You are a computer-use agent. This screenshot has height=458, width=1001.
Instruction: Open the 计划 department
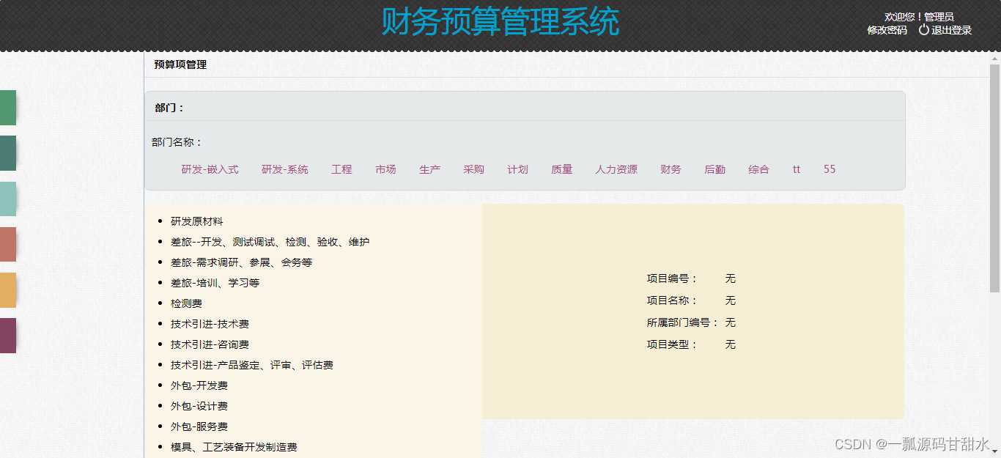coord(517,169)
